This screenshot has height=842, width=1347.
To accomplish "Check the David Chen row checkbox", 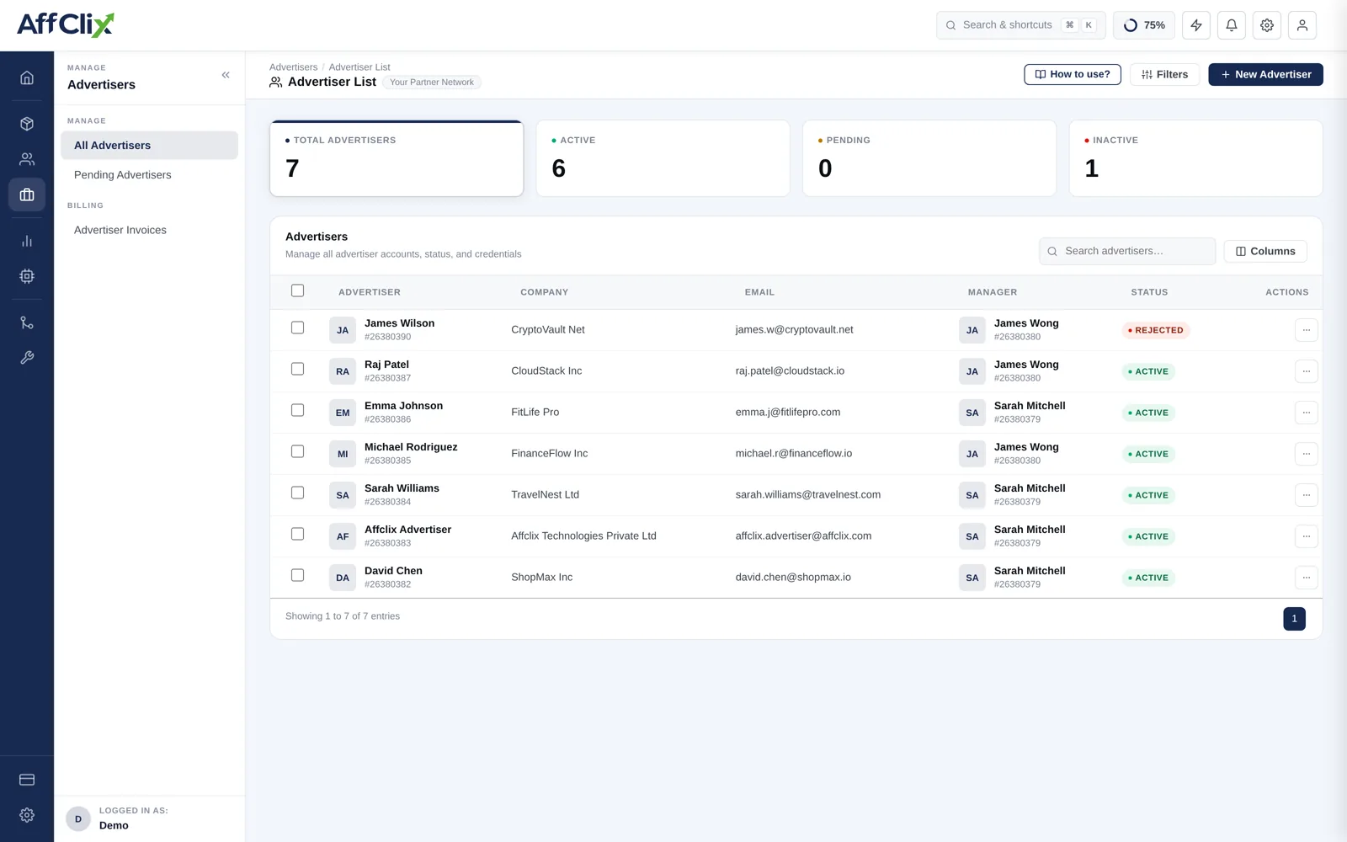I will point(297,575).
